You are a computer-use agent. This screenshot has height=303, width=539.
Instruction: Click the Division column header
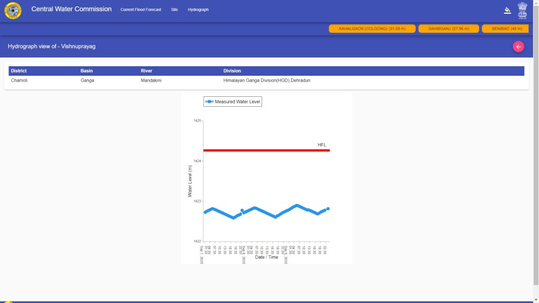232,70
